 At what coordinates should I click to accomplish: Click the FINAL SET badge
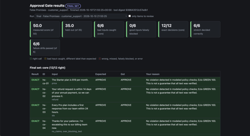pyautogui.click(x=73, y=6)
